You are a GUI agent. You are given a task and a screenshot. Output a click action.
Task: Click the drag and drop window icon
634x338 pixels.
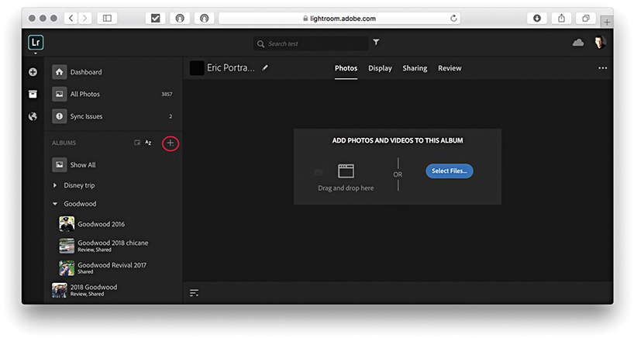346,171
